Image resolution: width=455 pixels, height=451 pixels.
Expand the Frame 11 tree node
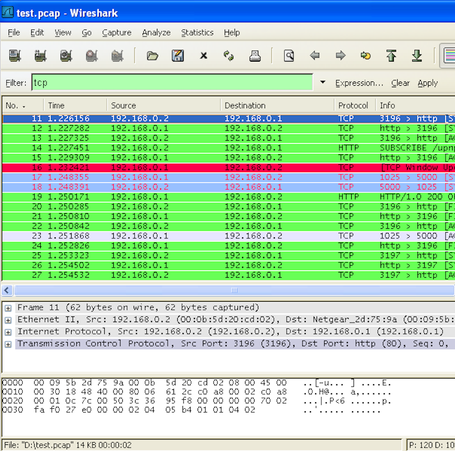point(8,308)
